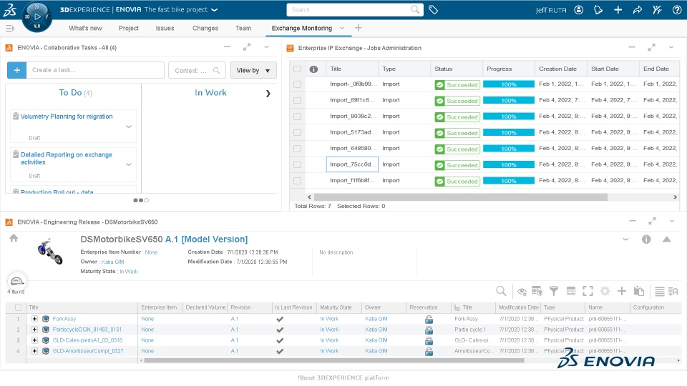The width and height of the screenshot is (687, 386).
Task: Open the help question mark icon
Action: click(x=676, y=9)
